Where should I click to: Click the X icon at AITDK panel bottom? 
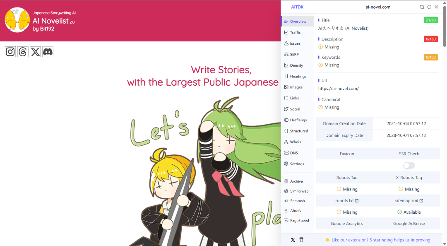click(x=293, y=240)
